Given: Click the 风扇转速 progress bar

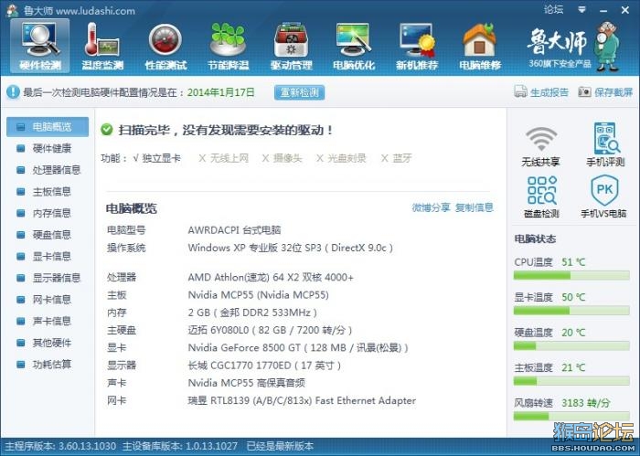Looking at the screenshot, I should 571,417.
